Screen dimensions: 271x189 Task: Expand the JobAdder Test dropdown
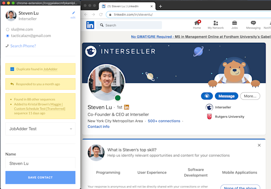(41, 129)
